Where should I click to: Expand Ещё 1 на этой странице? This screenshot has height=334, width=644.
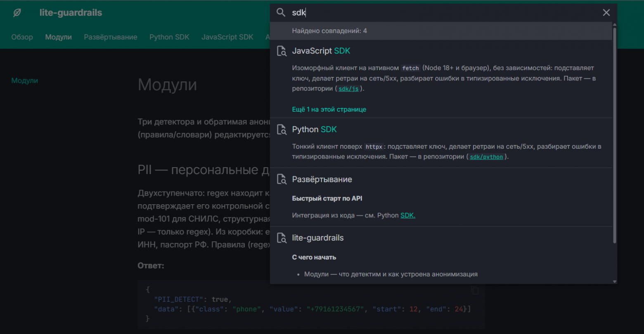point(329,110)
